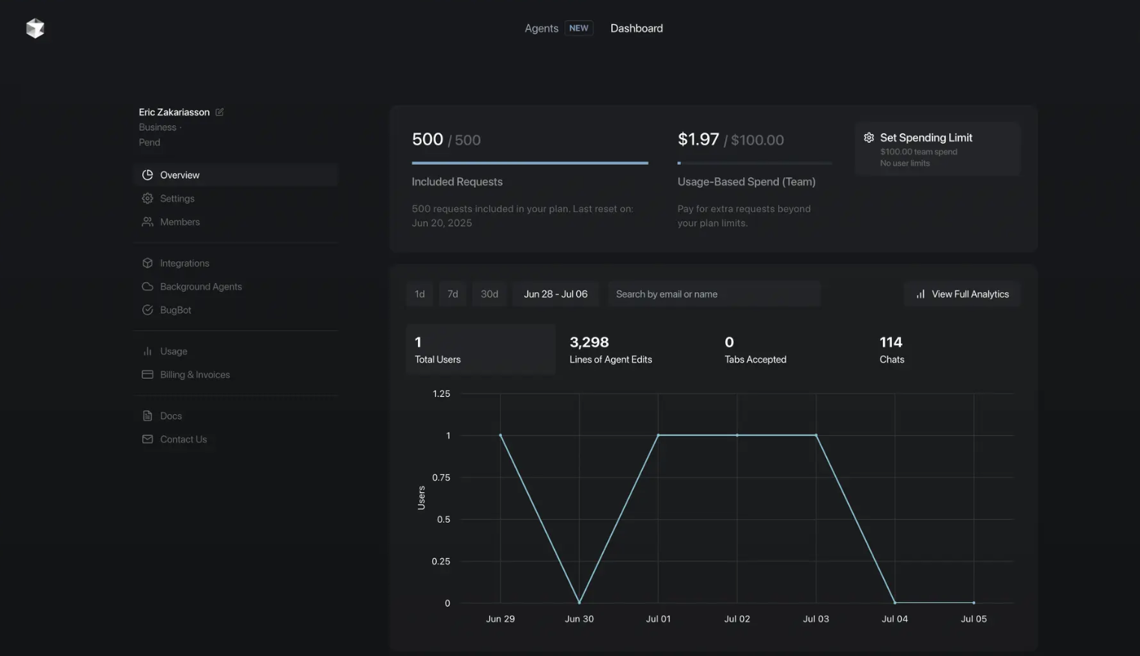Open the BugBot page
1140x656 pixels.
click(175, 309)
